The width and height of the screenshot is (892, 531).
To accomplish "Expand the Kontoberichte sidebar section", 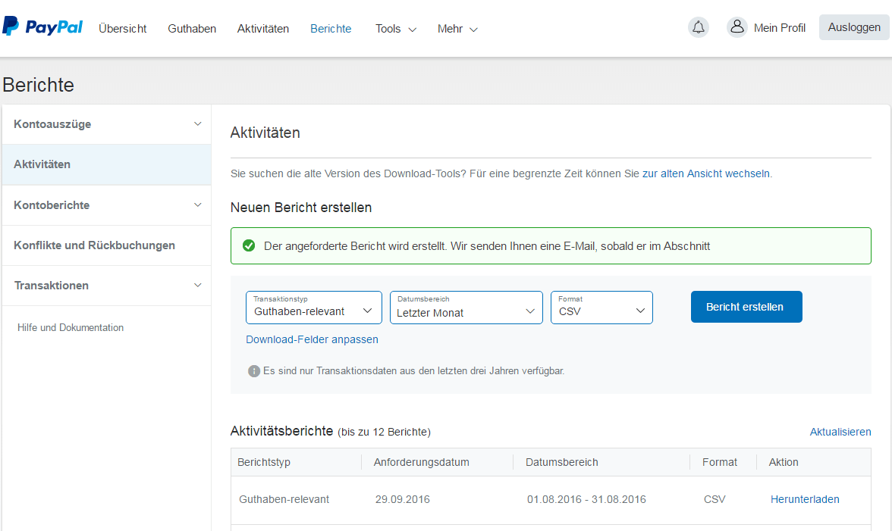I will coord(107,205).
